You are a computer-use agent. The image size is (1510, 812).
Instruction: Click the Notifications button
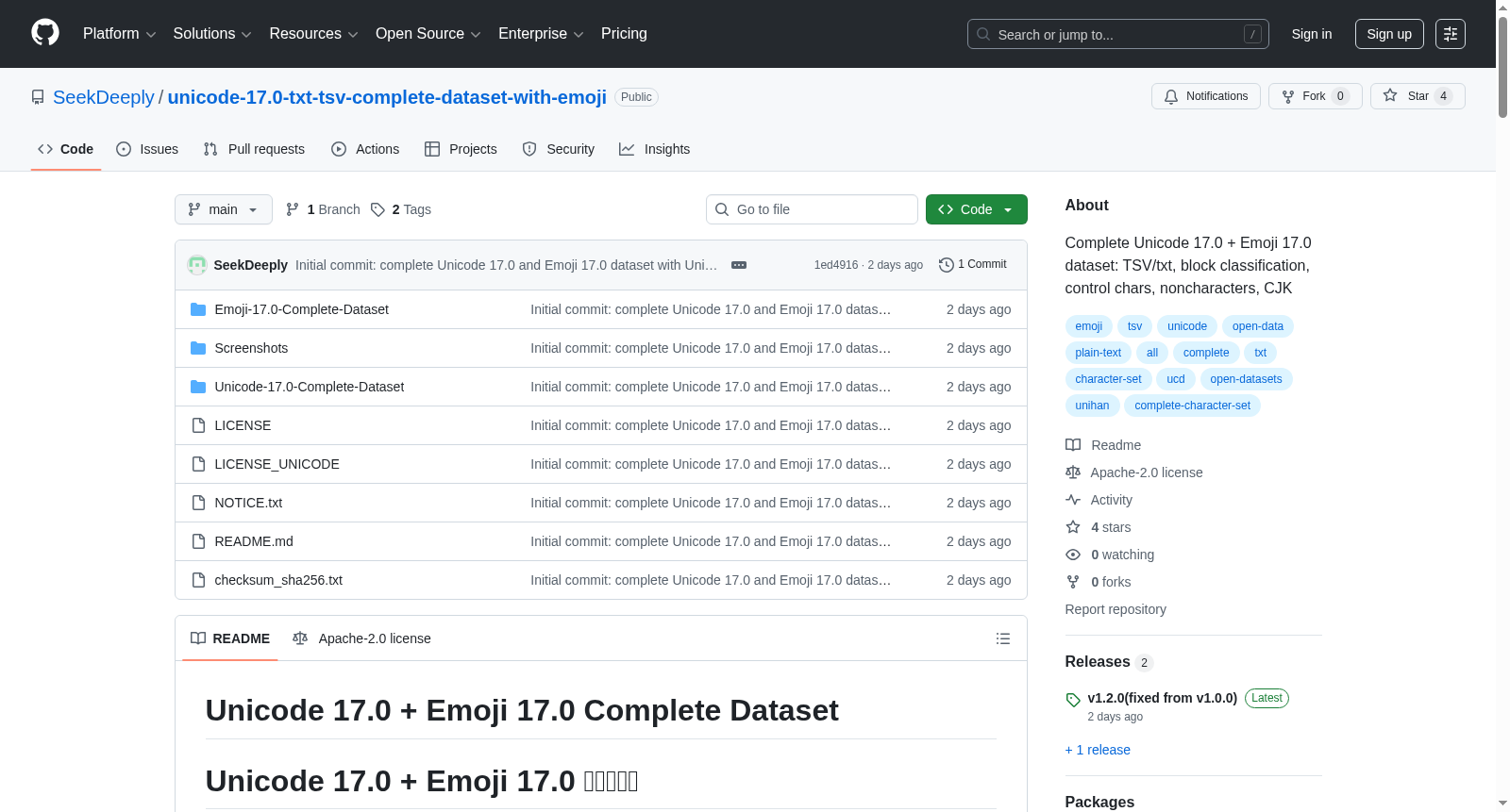tap(1206, 96)
